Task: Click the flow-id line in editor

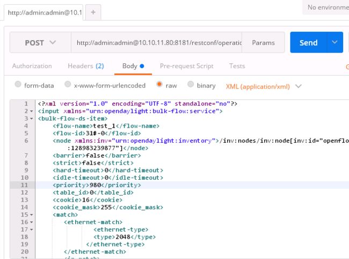Action: pyautogui.click(x=97, y=134)
